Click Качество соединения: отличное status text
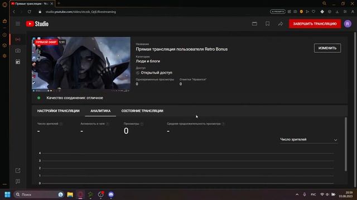357x200 pixels. (75, 98)
